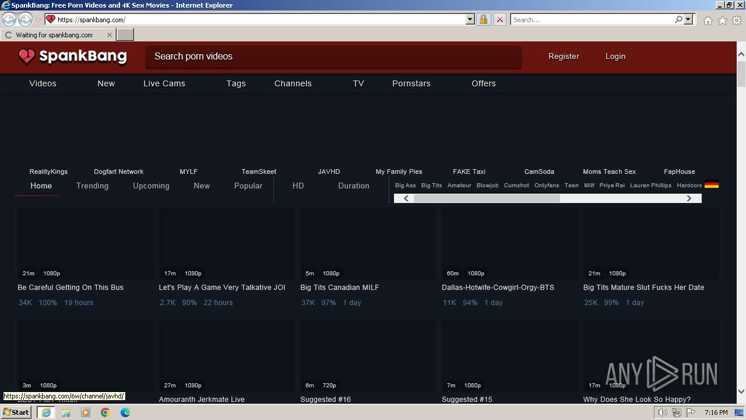Click the network tray icon

tap(677, 412)
